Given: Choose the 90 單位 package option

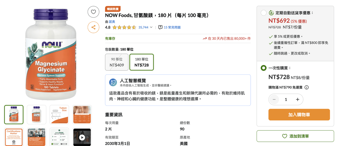Looking at the screenshot, I should tap(117, 62).
